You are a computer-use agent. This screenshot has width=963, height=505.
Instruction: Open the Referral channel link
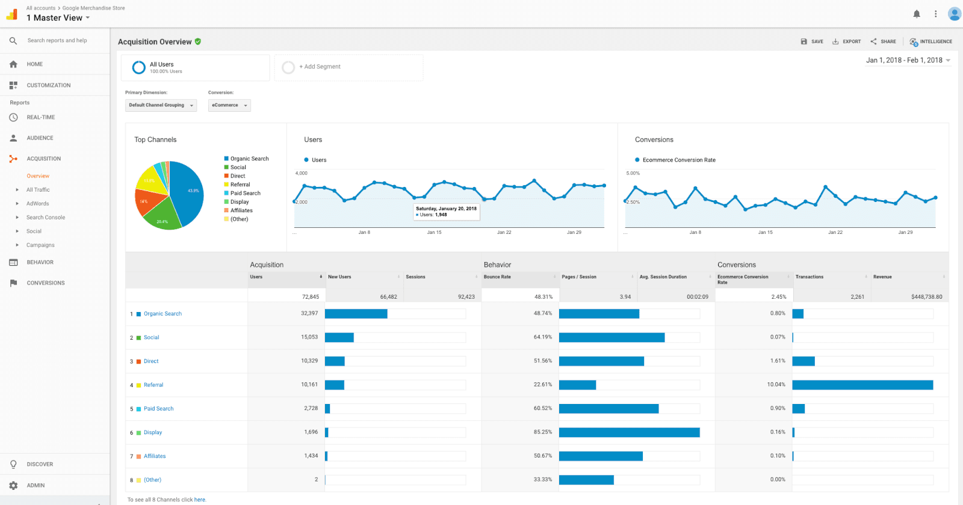coord(153,385)
